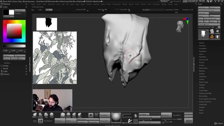Expand the Subtool sub-palette

[202, 43]
